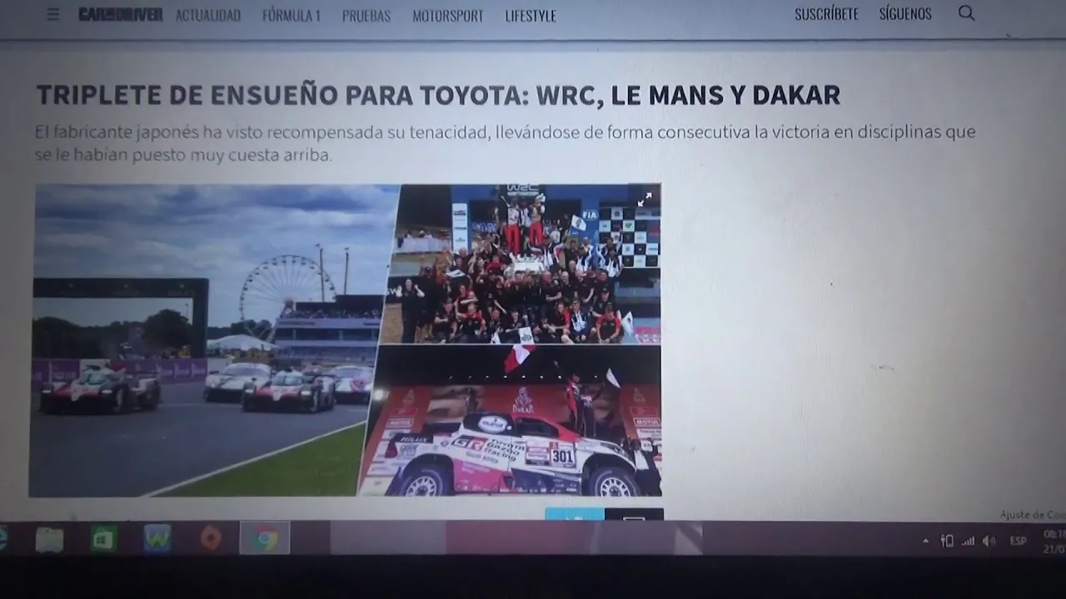Click the Car and Driver logo
This screenshot has width=1066, height=599.
pyautogui.click(x=121, y=14)
